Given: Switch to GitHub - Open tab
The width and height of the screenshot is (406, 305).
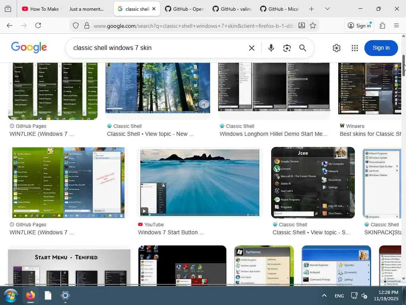Looking at the screenshot, I should coord(184,9).
